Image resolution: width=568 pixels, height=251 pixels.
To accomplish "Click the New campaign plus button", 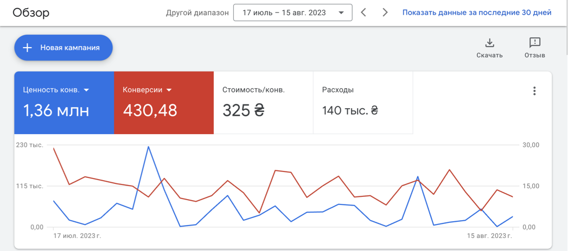I will click(x=63, y=48).
